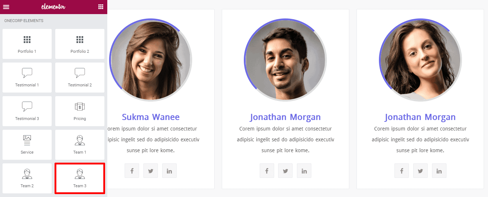Click Sukma Wanee's Twitter icon
Image resolution: width=488 pixels, height=197 pixels.
(x=151, y=171)
